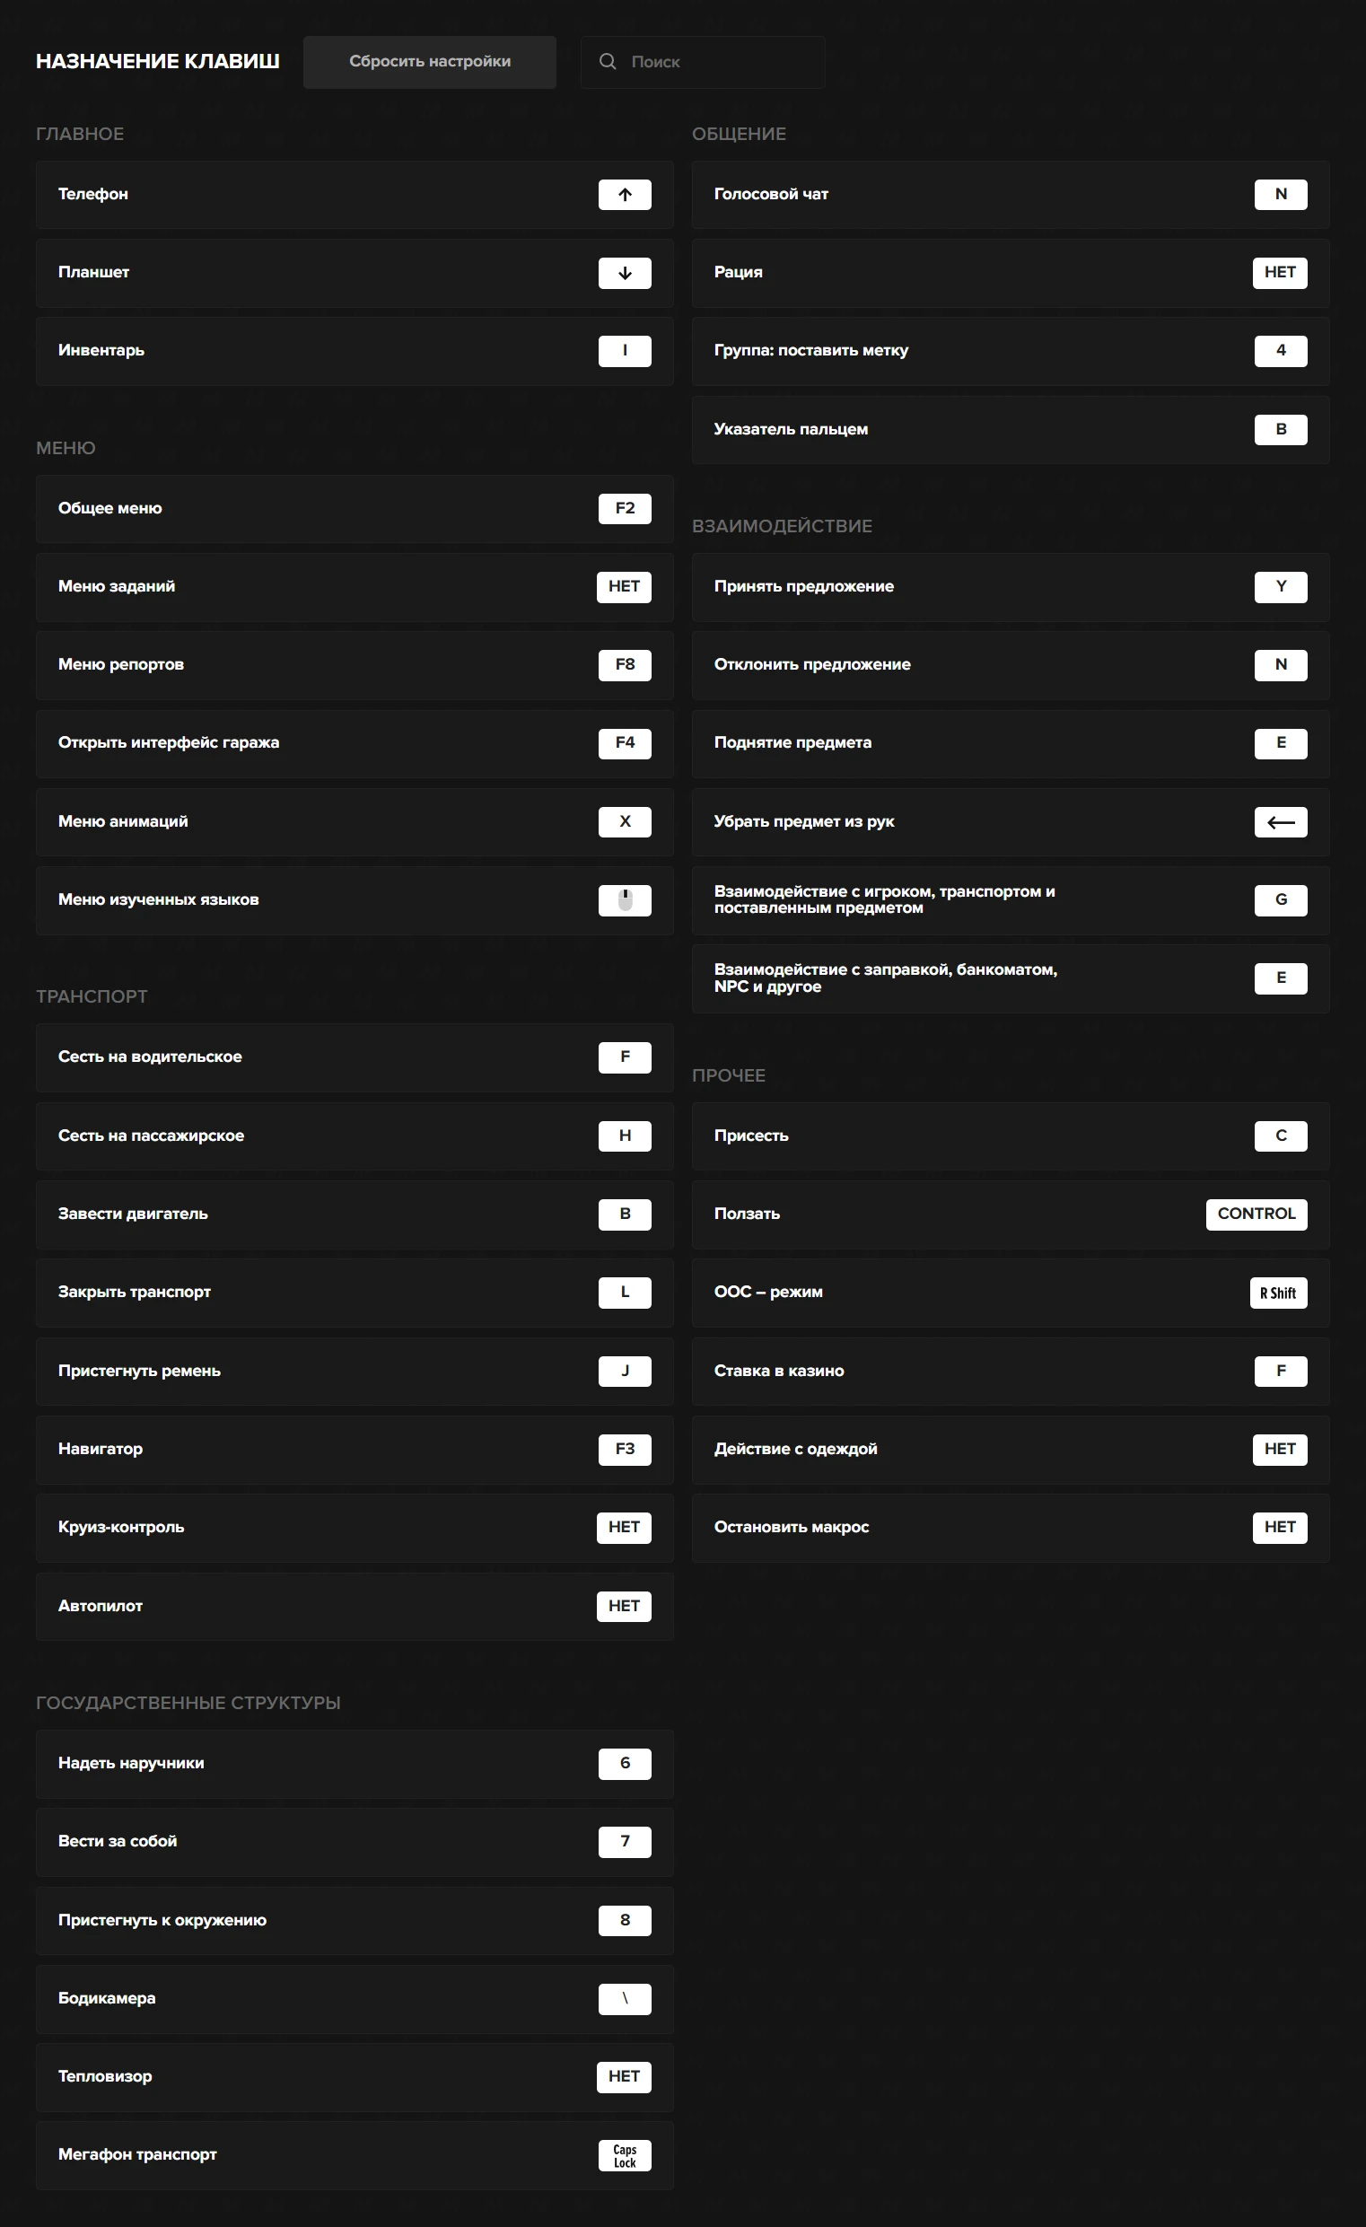This screenshot has height=2227, width=1366.
Task: Assign a key to Рация
Action: click(x=1279, y=272)
